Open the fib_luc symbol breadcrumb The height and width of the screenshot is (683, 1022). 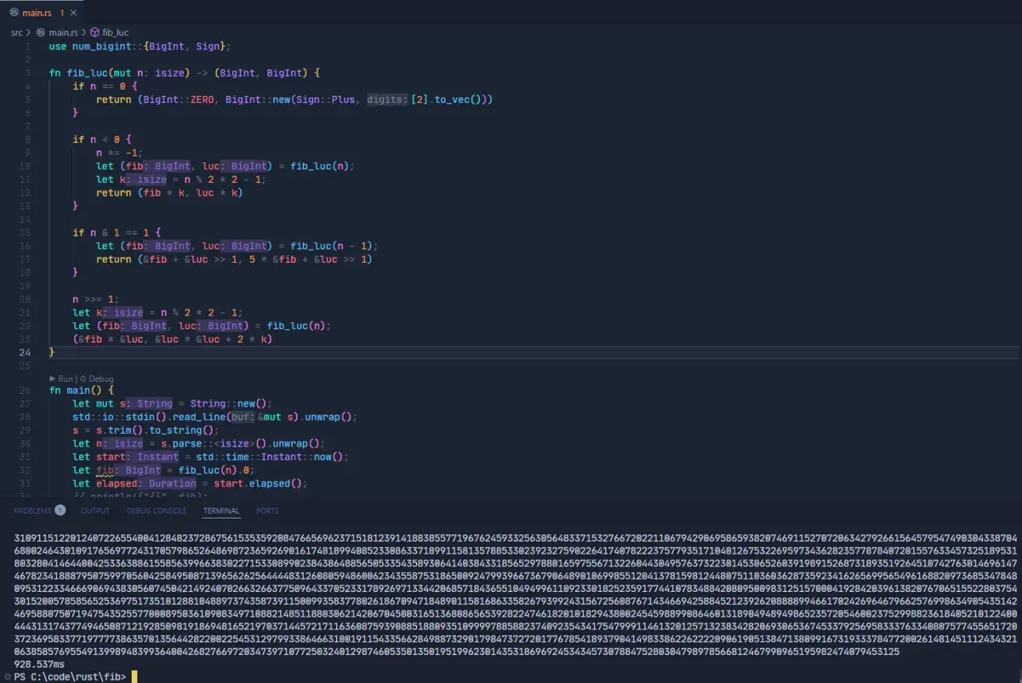[116, 33]
